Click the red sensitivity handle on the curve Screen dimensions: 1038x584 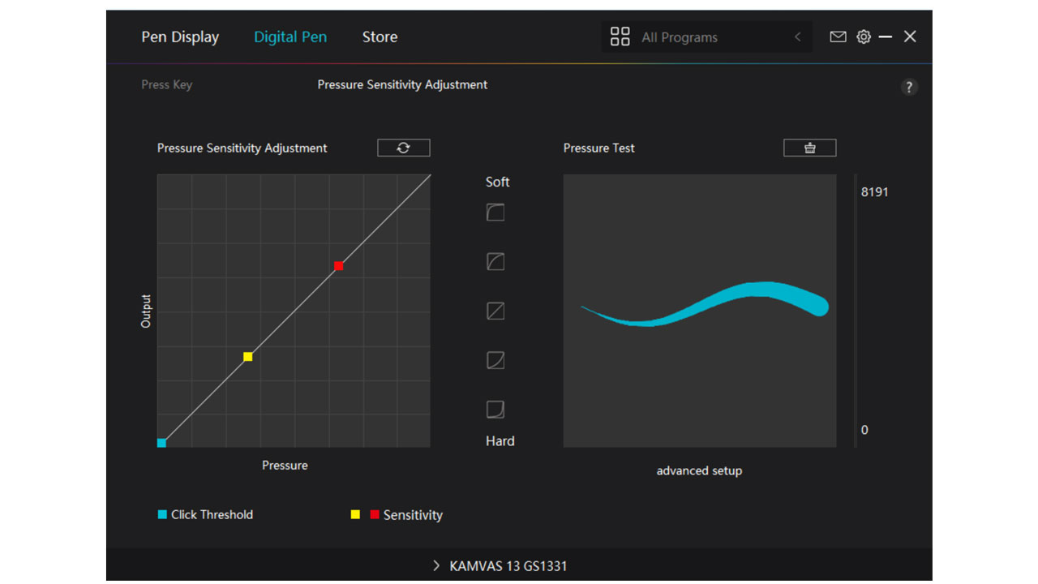coord(339,266)
